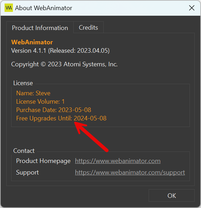The width and height of the screenshot is (201, 208).
Task: Click the Version 4.1.1 release text
Action: pos(60,51)
